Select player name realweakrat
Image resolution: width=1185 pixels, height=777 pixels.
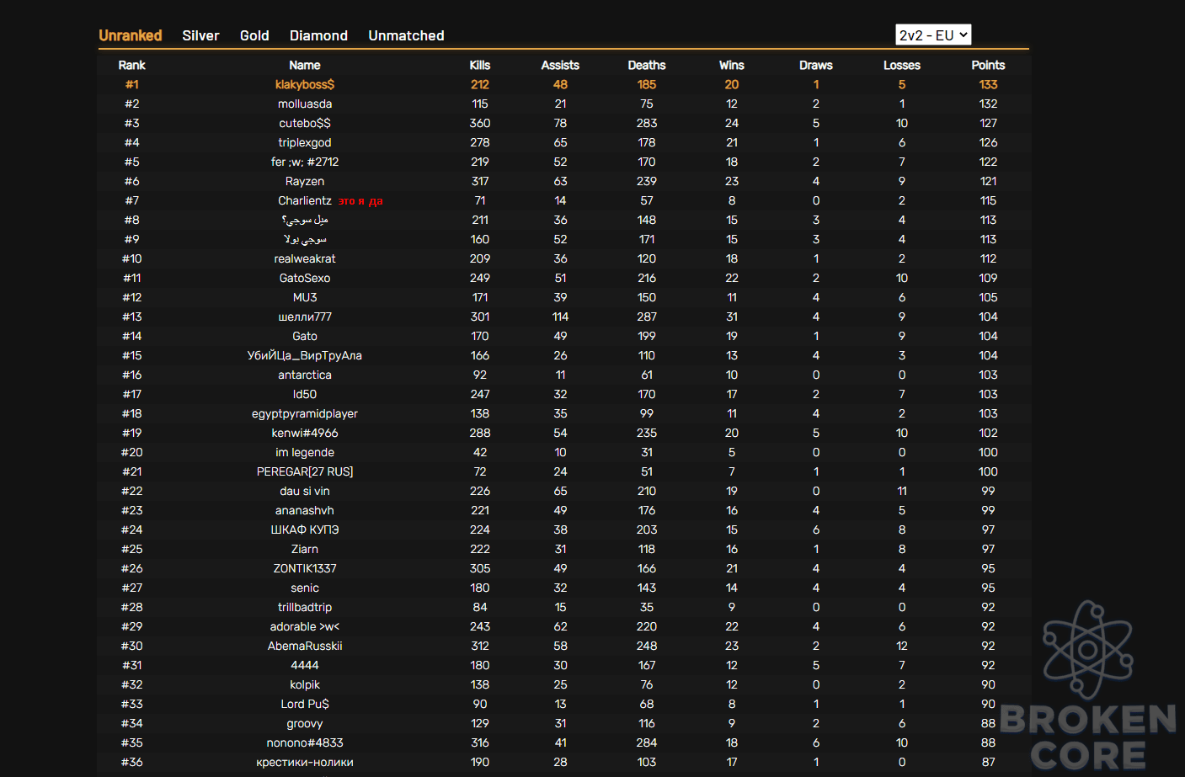(305, 258)
